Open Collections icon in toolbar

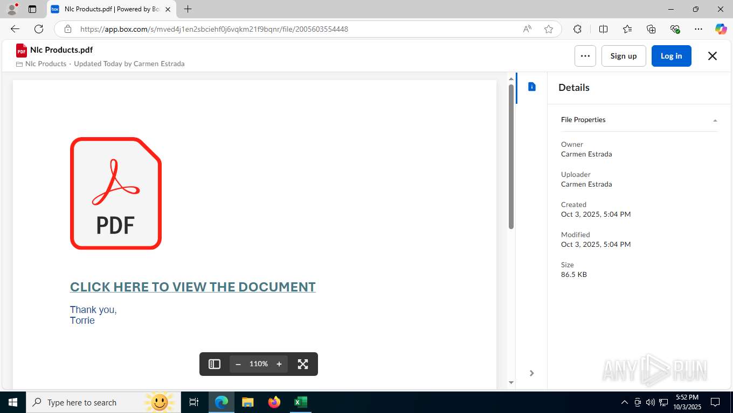[651, 29]
